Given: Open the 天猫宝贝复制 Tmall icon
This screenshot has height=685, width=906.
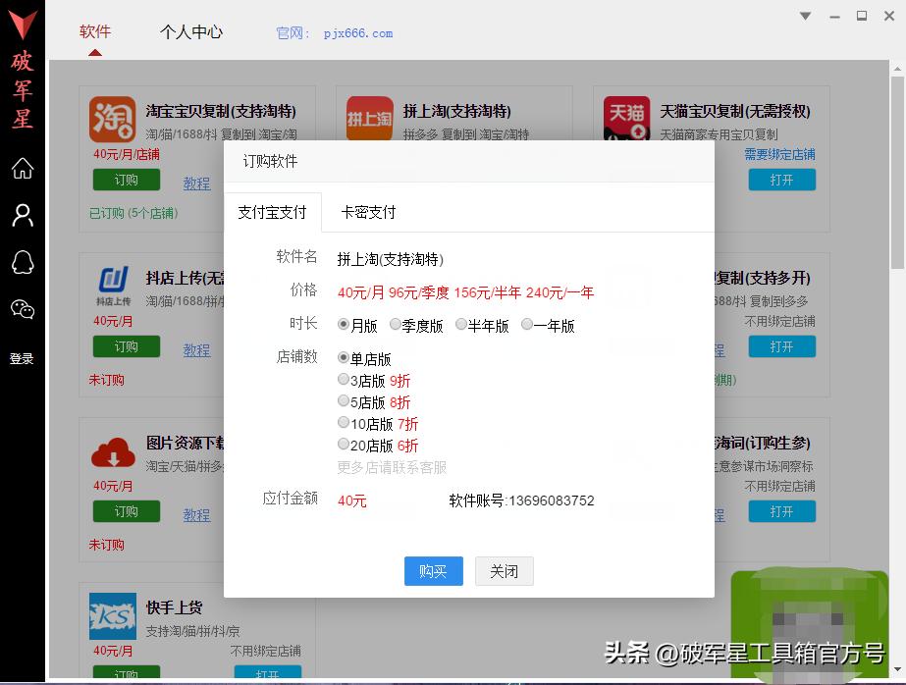Looking at the screenshot, I should (627, 120).
